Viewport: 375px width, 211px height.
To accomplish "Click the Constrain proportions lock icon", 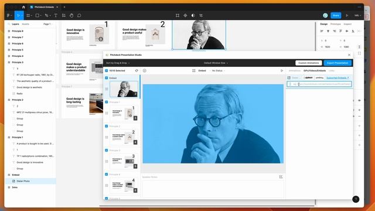I will point(359,47).
